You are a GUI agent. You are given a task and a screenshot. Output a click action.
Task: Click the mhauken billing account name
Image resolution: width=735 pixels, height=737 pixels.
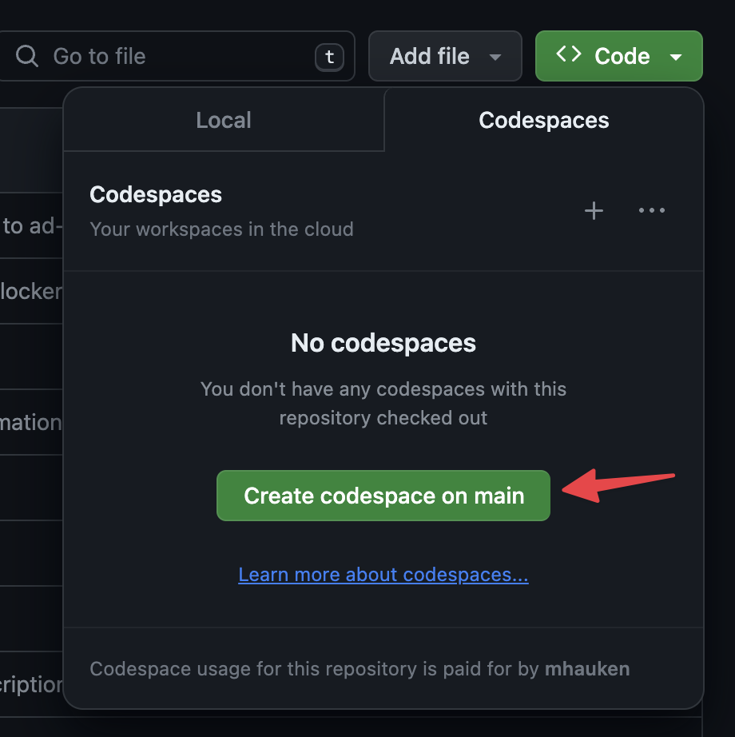tap(587, 668)
